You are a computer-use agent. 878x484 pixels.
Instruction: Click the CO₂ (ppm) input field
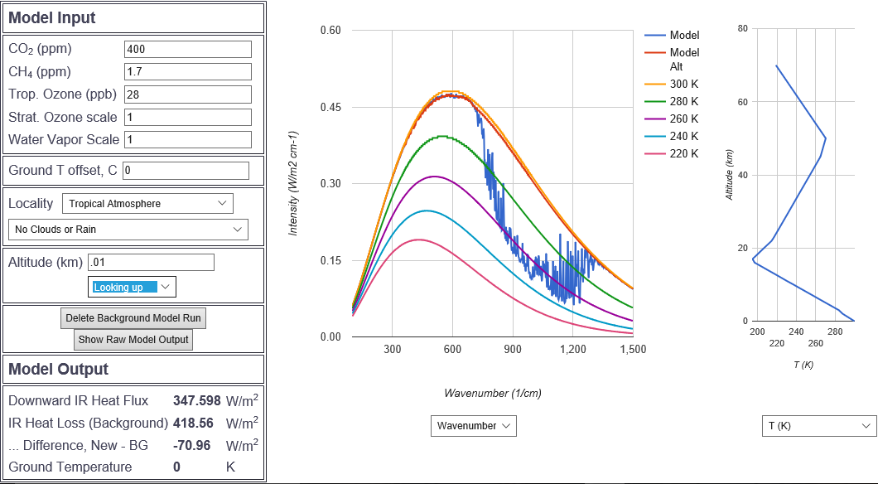187,50
